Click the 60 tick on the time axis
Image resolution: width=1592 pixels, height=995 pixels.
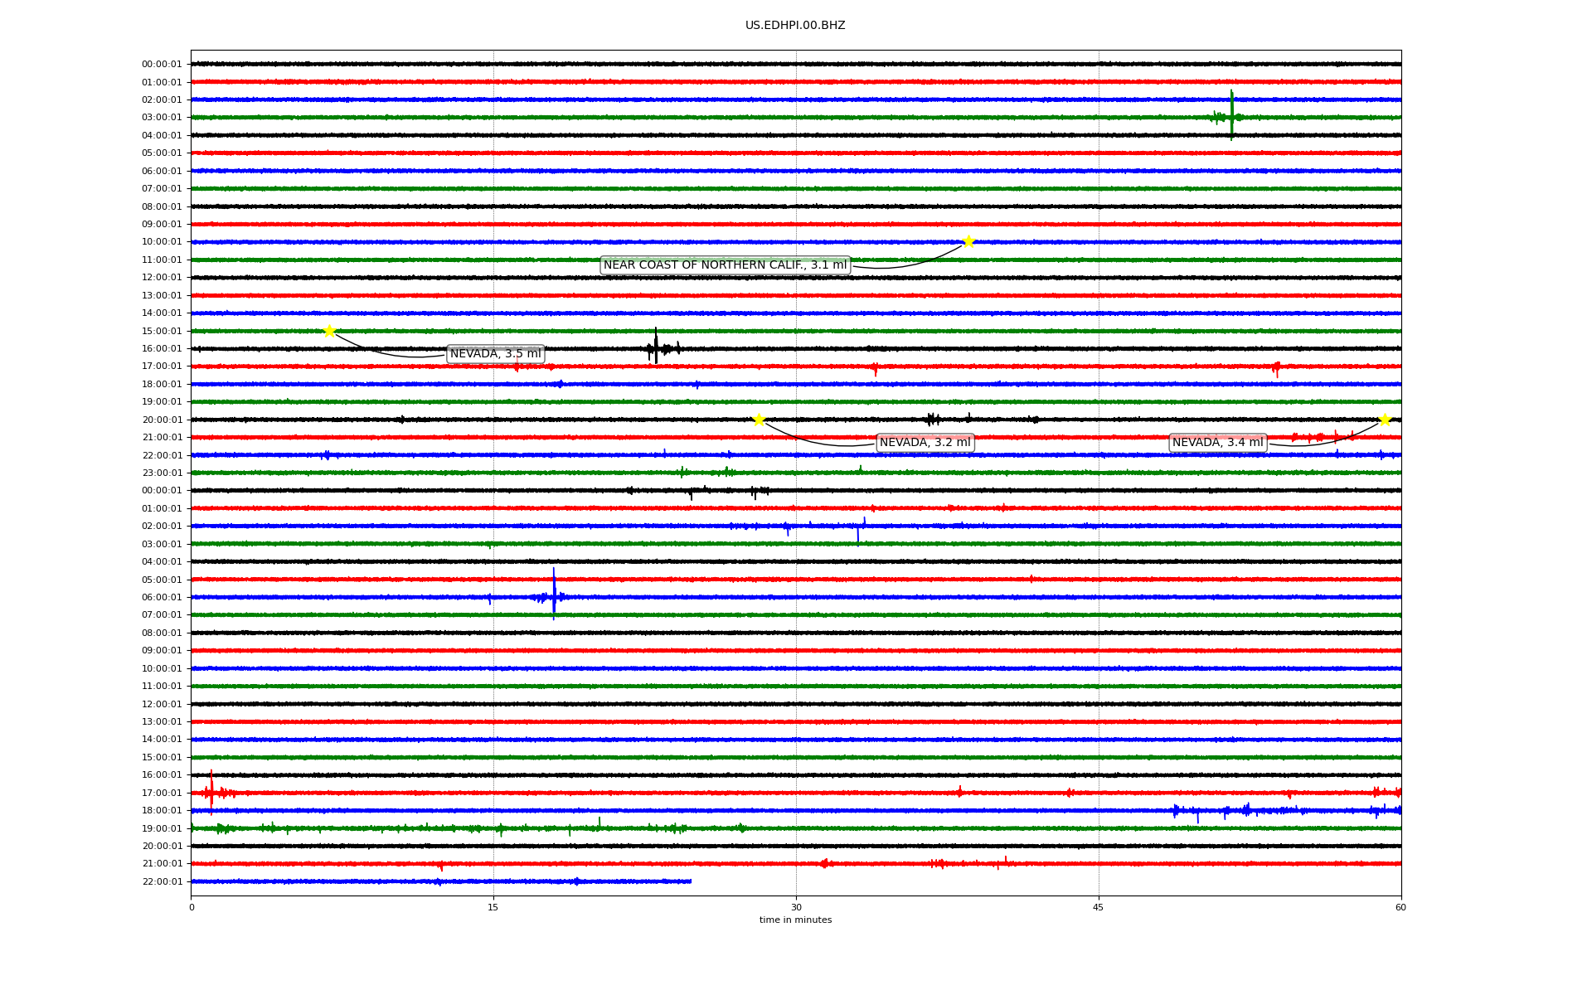coord(1400,907)
